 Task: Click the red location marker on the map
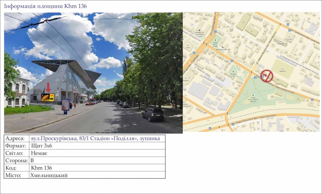[266, 76]
